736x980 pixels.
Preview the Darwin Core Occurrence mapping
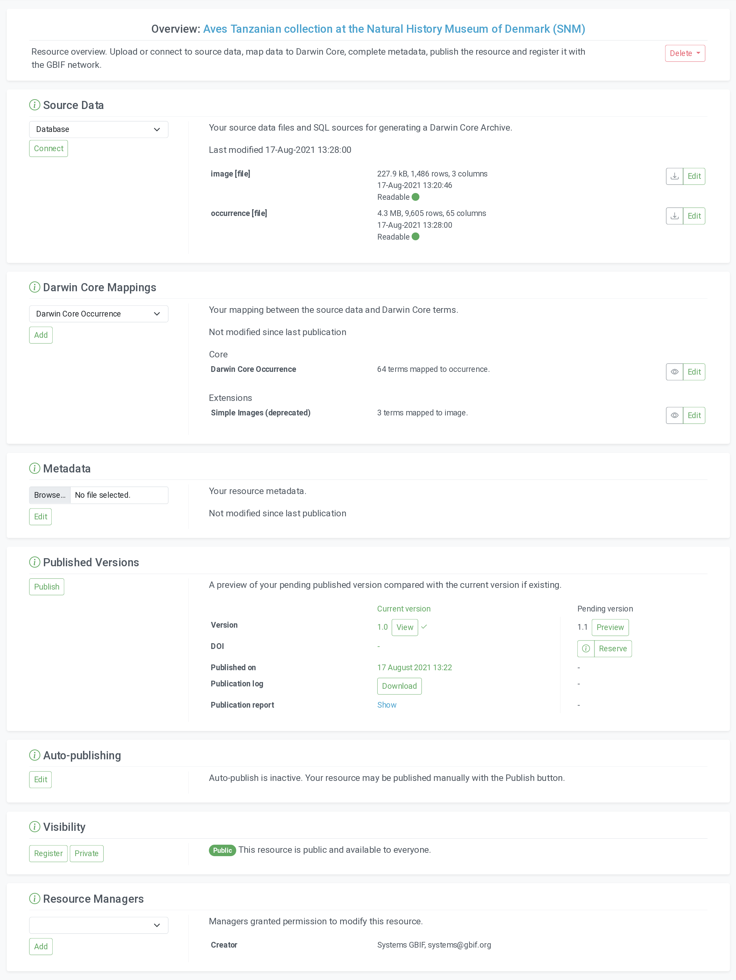pyautogui.click(x=674, y=372)
